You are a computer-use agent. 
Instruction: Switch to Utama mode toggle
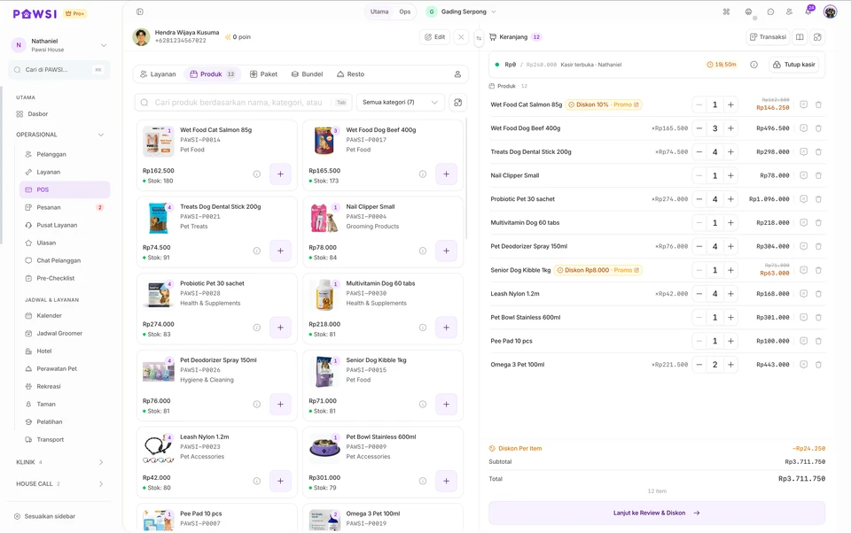click(379, 12)
